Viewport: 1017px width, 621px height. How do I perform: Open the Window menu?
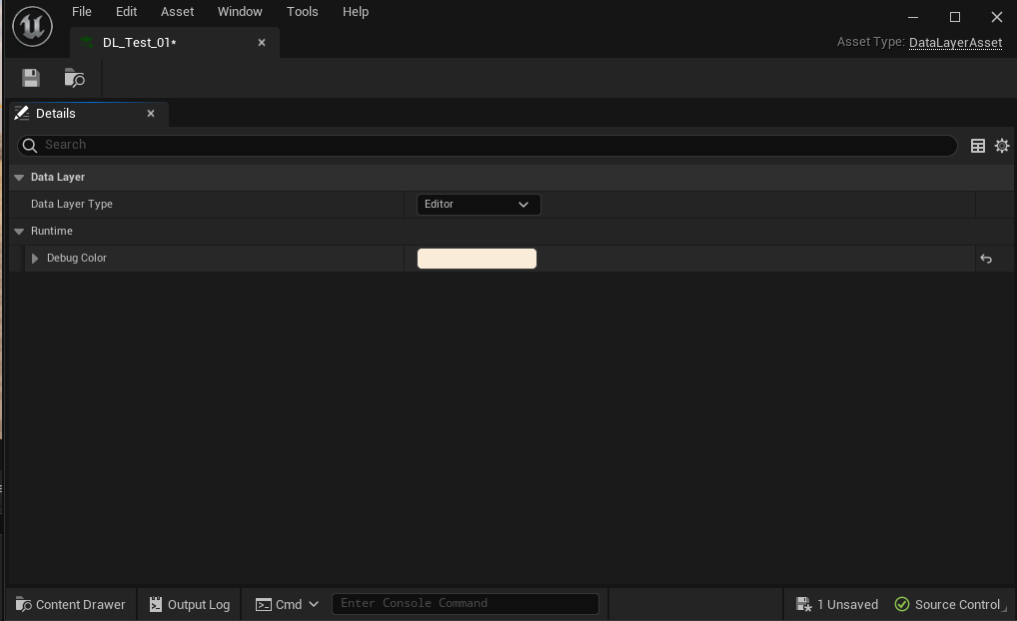click(x=240, y=12)
